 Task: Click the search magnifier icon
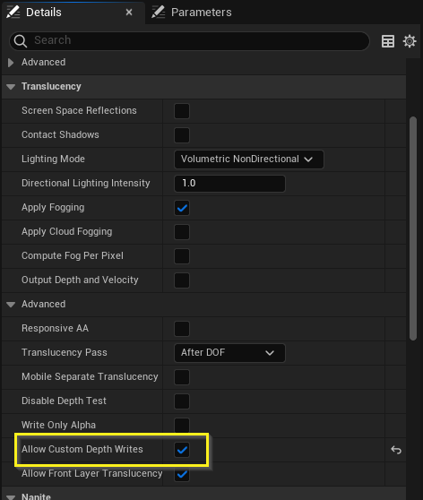coord(21,41)
